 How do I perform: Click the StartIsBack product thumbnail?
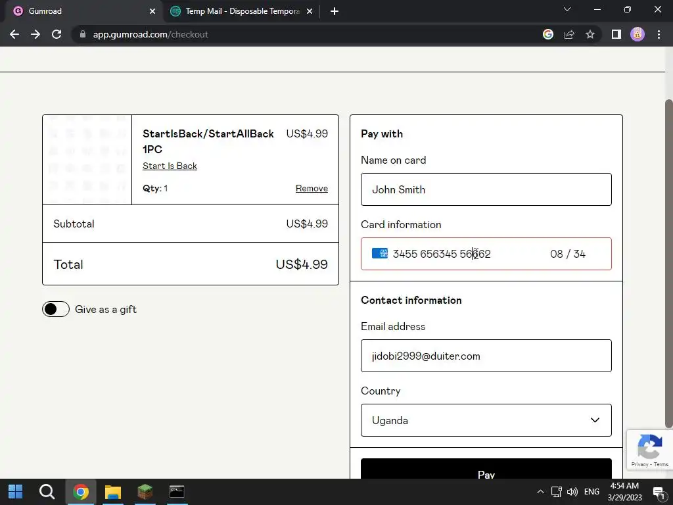click(87, 160)
